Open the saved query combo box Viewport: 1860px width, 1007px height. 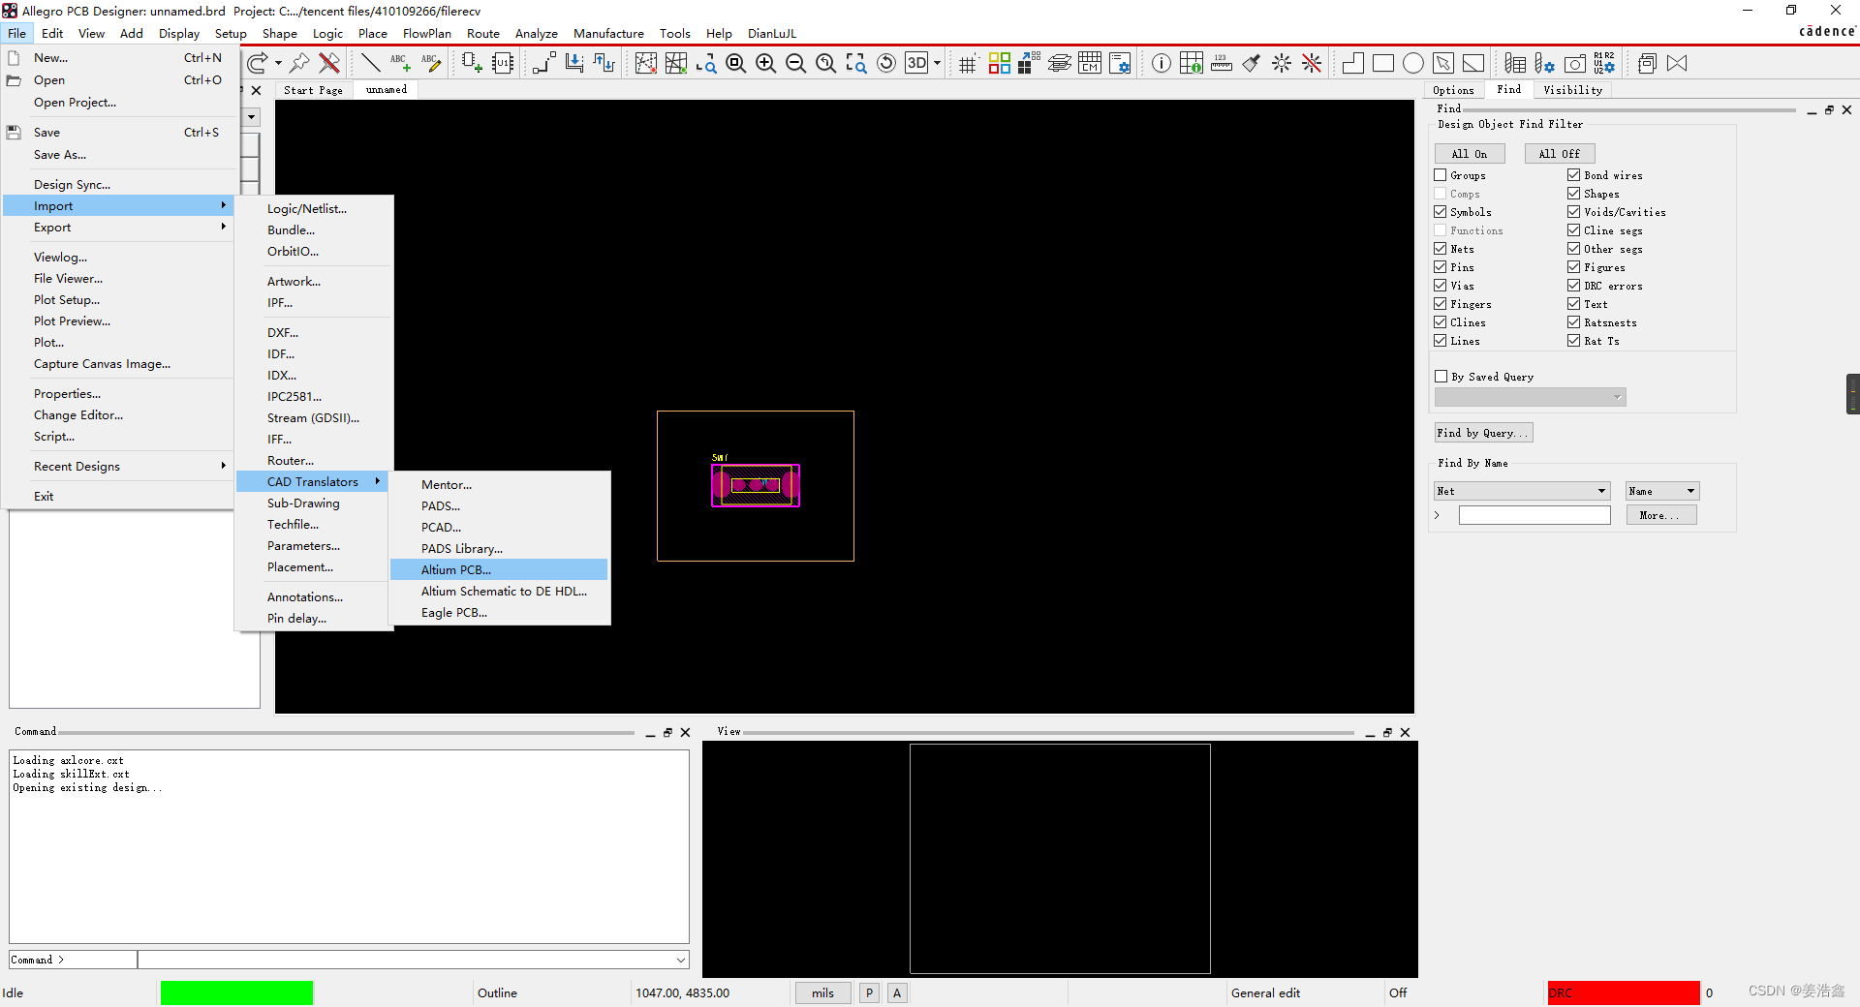click(x=1530, y=397)
